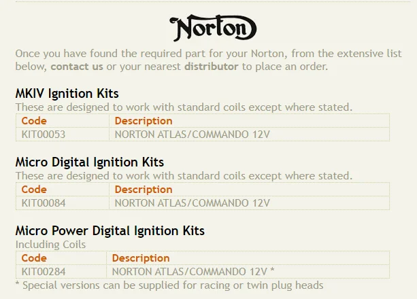Click the description cell beside KIT00084
Image resolution: width=417 pixels, height=299 pixels.
193,203
